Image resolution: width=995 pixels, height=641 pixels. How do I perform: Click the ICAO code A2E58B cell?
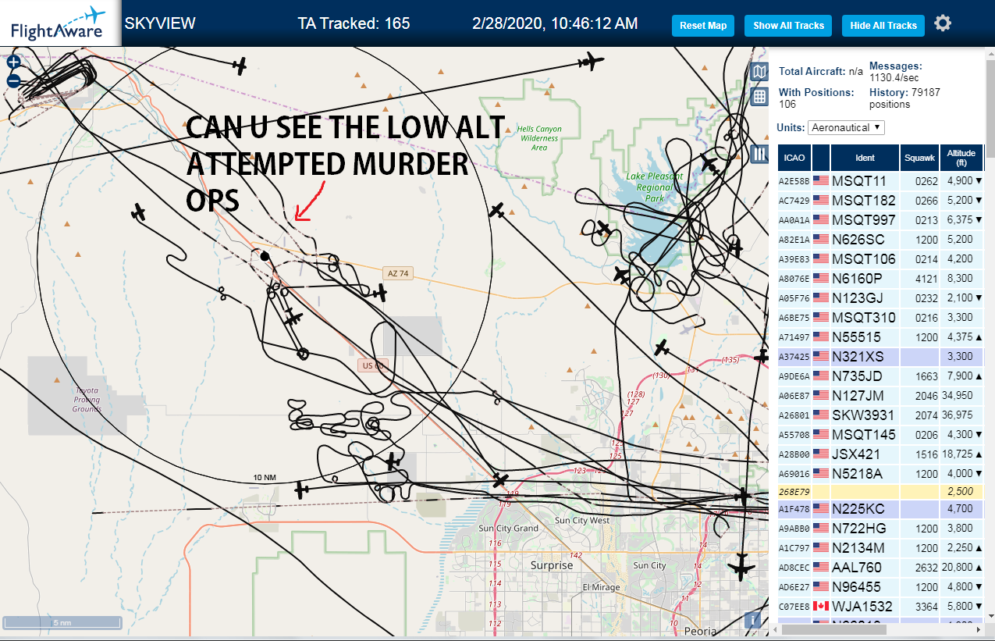coord(794,182)
